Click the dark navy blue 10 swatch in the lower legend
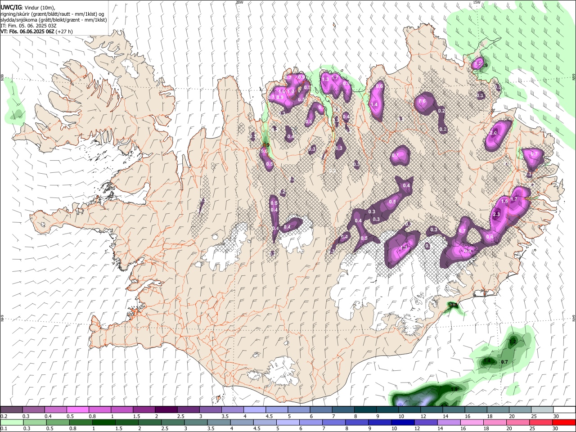Viewport: 576px width, 432px height. [402, 422]
